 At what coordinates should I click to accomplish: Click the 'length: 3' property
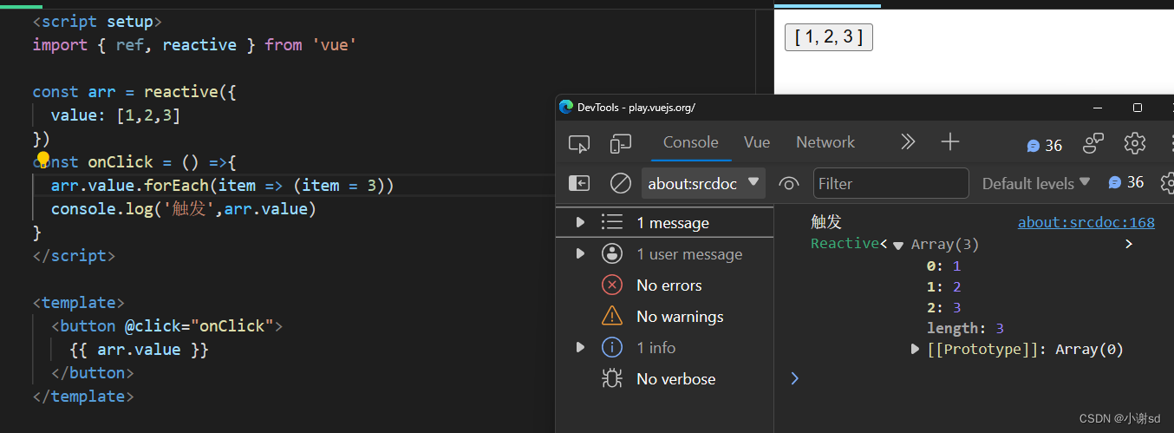click(x=965, y=328)
